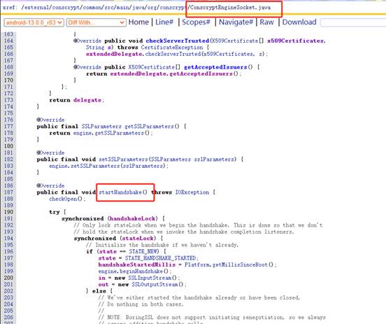The width and height of the screenshot is (386, 324).
Task: Select line number 187
Action: (8, 192)
